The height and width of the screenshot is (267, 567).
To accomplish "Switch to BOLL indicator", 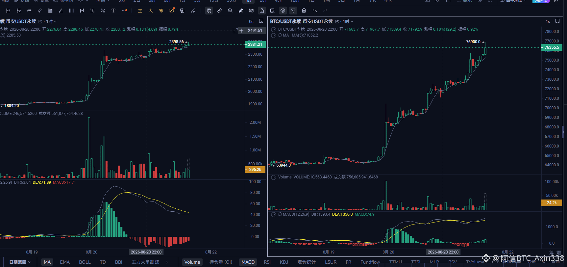I will click(85, 262).
